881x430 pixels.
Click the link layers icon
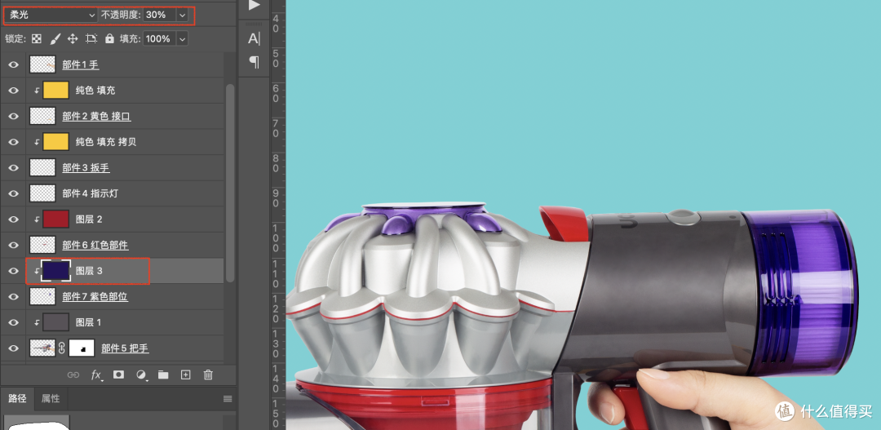tap(73, 375)
